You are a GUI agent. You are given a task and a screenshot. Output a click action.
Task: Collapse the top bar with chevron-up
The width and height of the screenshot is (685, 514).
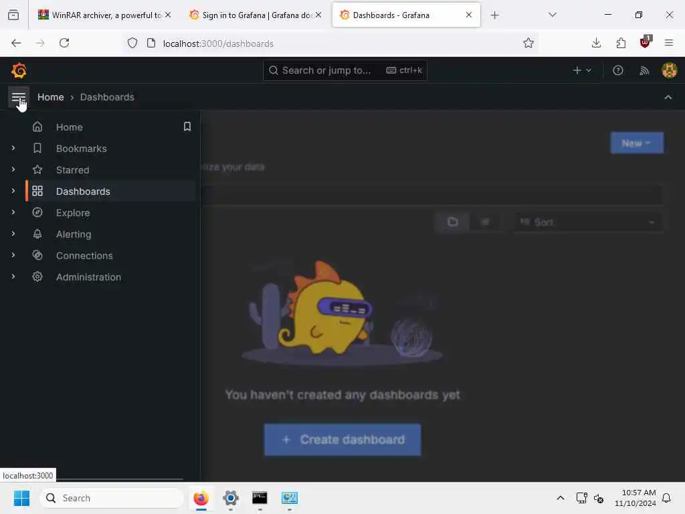[668, 97]
